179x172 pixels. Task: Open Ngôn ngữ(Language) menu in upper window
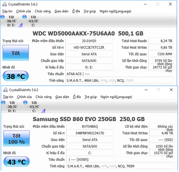coord(115,11)
